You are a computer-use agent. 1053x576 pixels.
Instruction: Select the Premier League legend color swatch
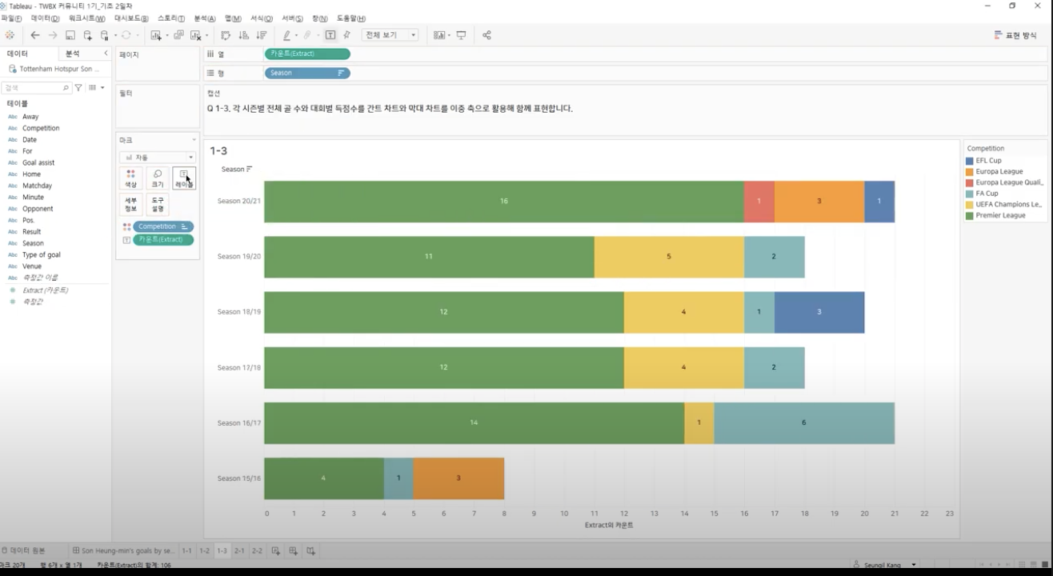pyautogui.click(x=971, y=215)
